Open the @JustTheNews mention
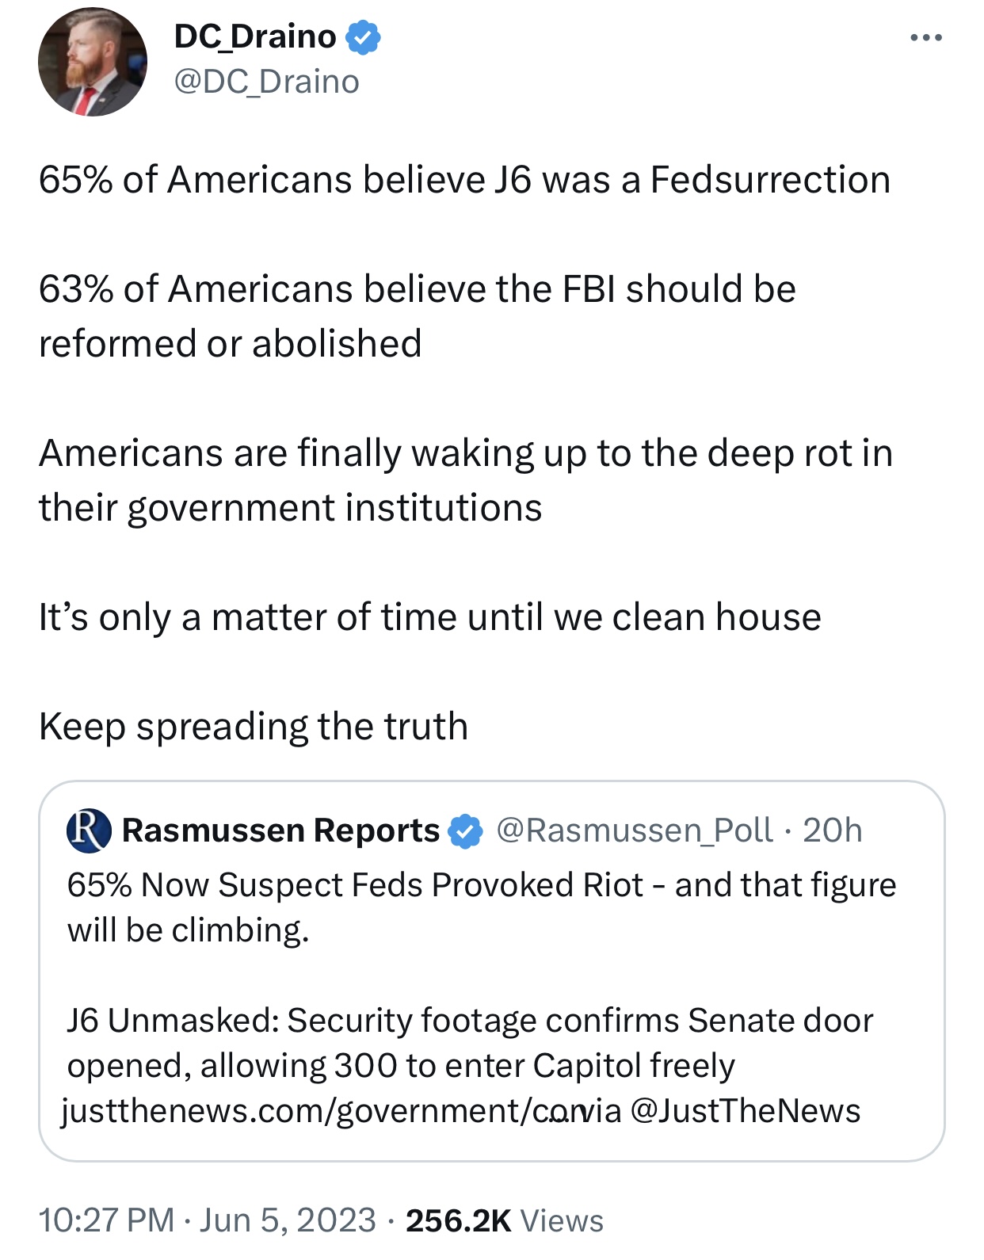Viewport: 984px width, 1260px height. (746, 1111)
